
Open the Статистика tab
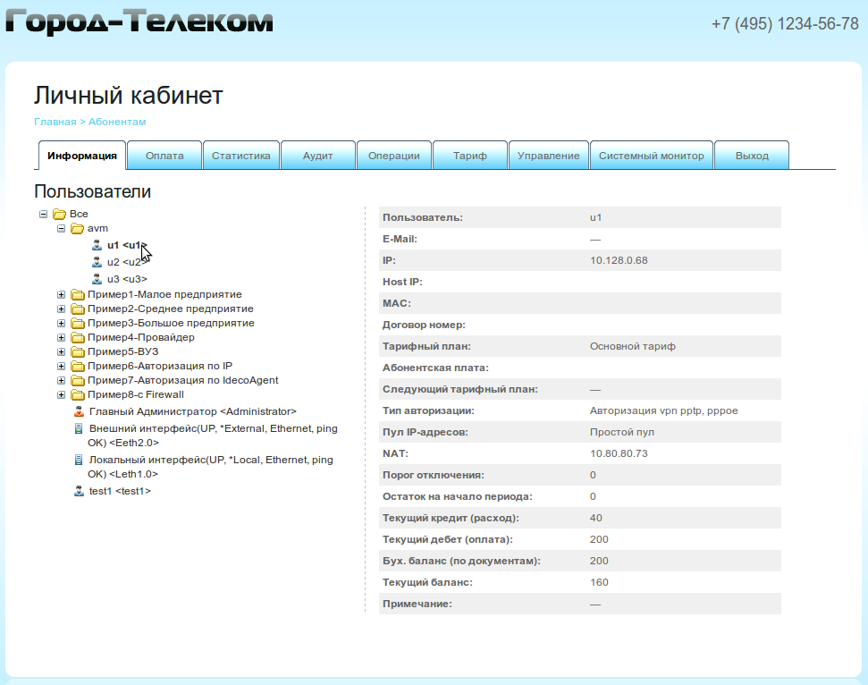click(240, 156)
